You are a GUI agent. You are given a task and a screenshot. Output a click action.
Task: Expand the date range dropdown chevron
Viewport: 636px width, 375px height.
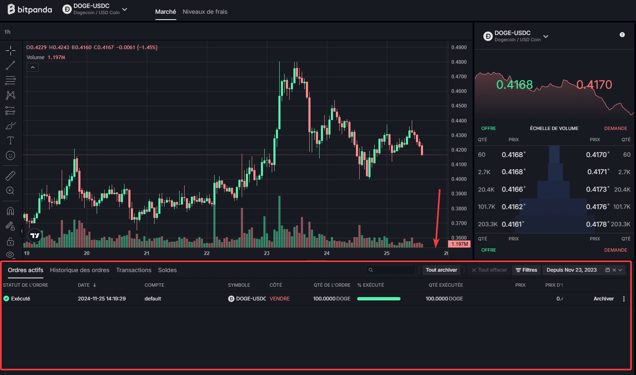620,270
